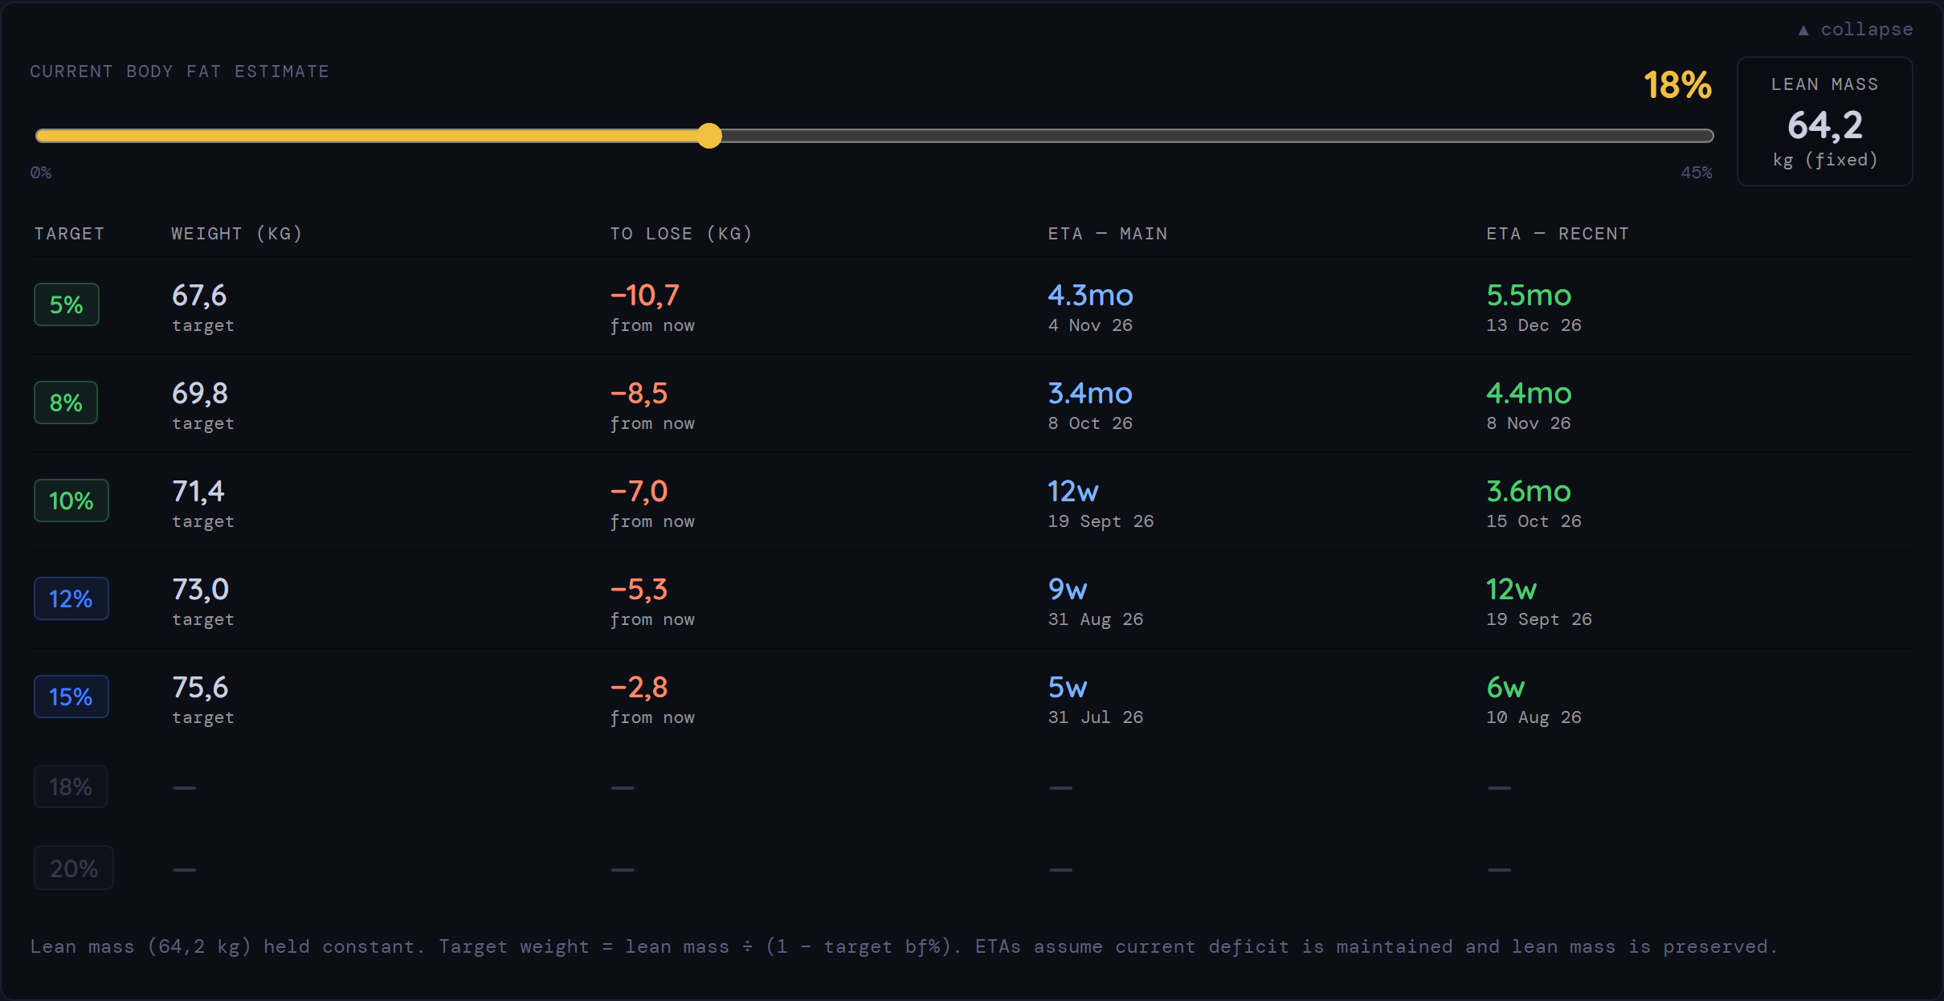Click target weight 69,8

click(x=200, y=394)
